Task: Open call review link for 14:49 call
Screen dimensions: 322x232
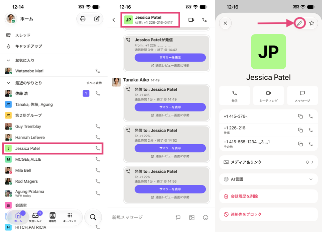Action: click(170, 115)
